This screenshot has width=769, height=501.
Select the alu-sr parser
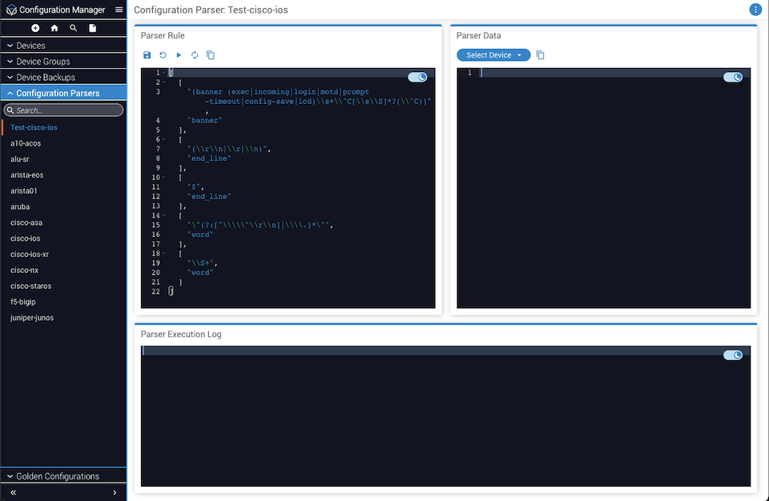[x=19, y=158]
